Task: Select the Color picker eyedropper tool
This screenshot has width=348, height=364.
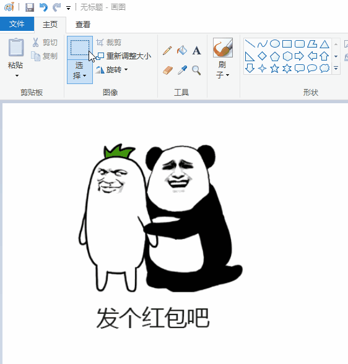Action: (x=182, y=70)
